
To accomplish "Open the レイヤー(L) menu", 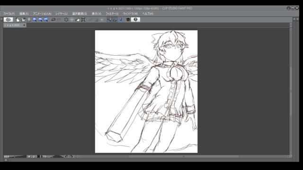I will click(x=62, y=14).
